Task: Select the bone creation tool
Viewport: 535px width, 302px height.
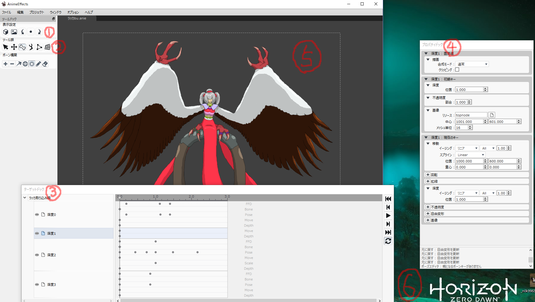Action: tap(22, 47)
